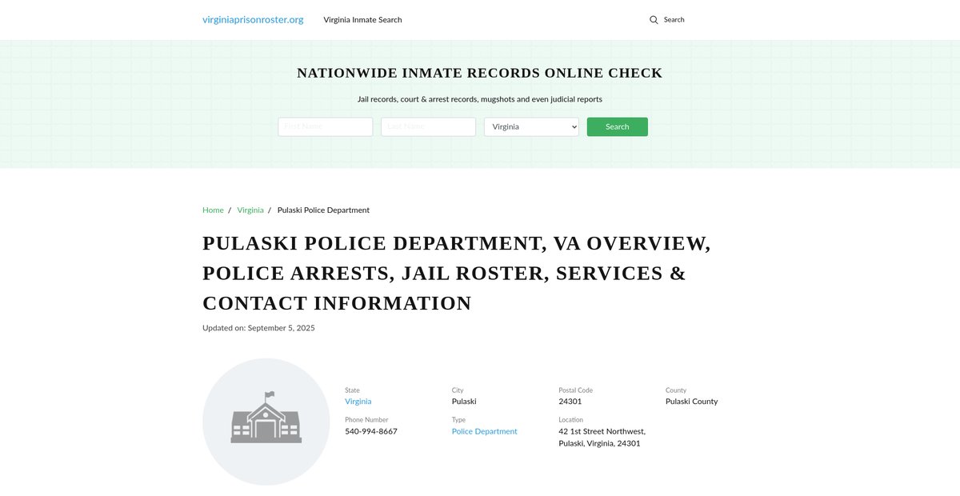Click the Pulaski Police Department breadcrumb item
Image resolution: width=960 pixels, height=496 pixels.
323,210
